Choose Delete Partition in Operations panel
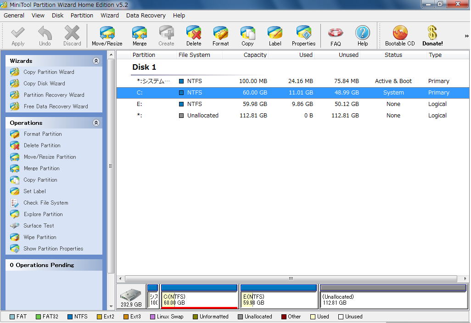This screenshot has width=471, height=323. pyautogui.click(x=42, y=145)
